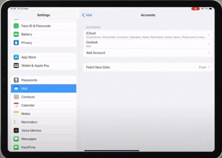Tap the blue Privacy hand icon
This screenshot has height=158, width=222.
pos(16,43)
